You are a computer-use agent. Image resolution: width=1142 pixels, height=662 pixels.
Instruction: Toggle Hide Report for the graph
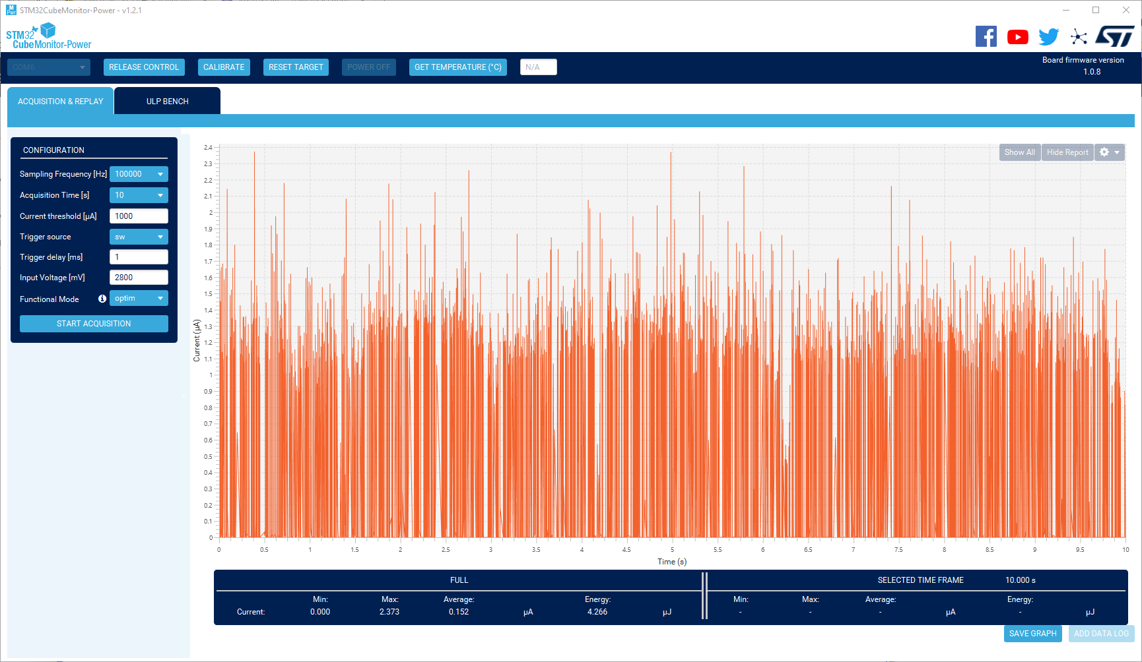point(1067,152)
